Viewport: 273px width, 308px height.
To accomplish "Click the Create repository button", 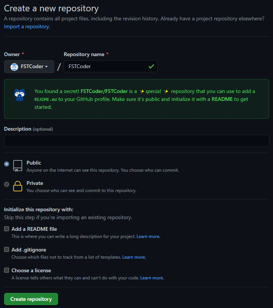I will 31,299.
